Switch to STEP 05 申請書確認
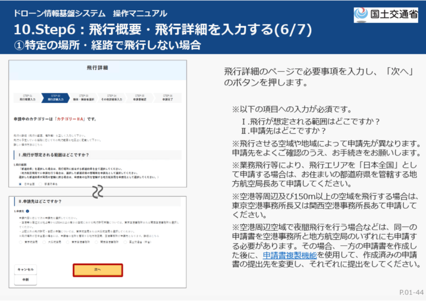This screenshot has width=426, height=301. tap(139, 98)
